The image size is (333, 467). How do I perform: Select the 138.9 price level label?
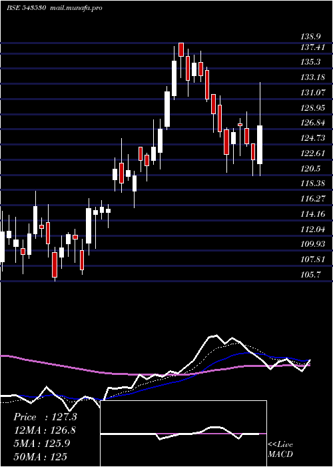(310, 37)
